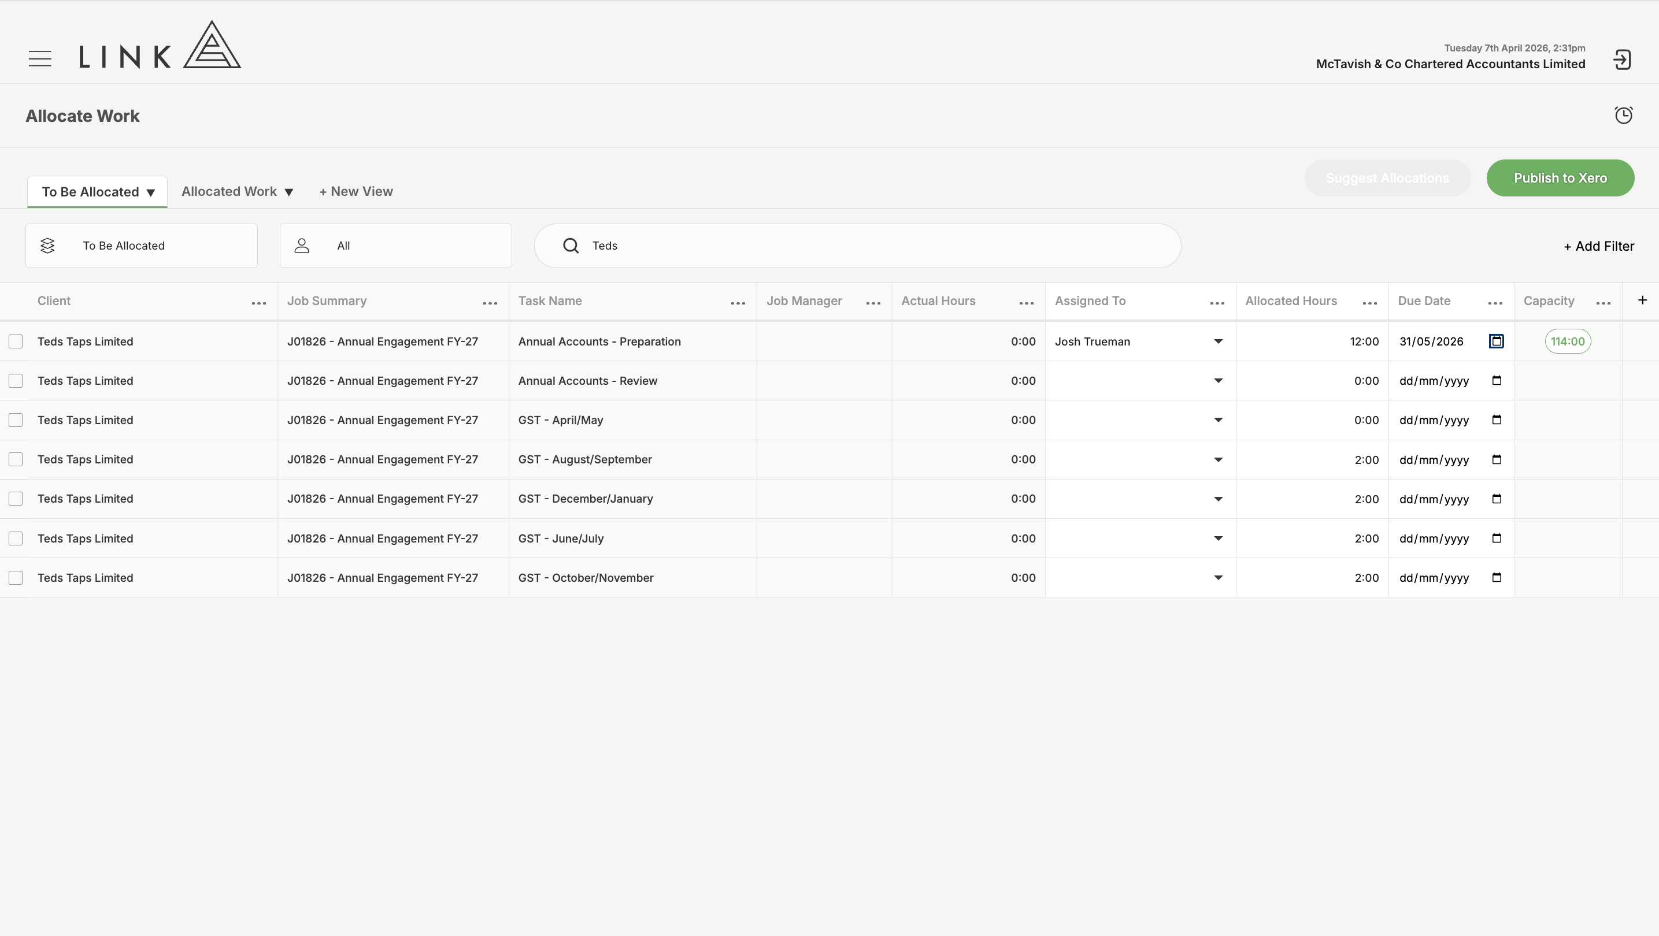This screenshot has width=1659, height=936.
Task: Open calendar picker for Annual Accounts - Preparation
Action: 1497,341
